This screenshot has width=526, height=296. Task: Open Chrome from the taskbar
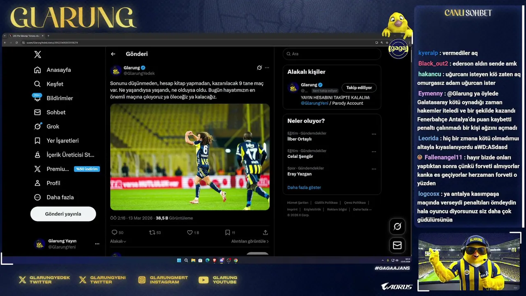coord(236,260)
